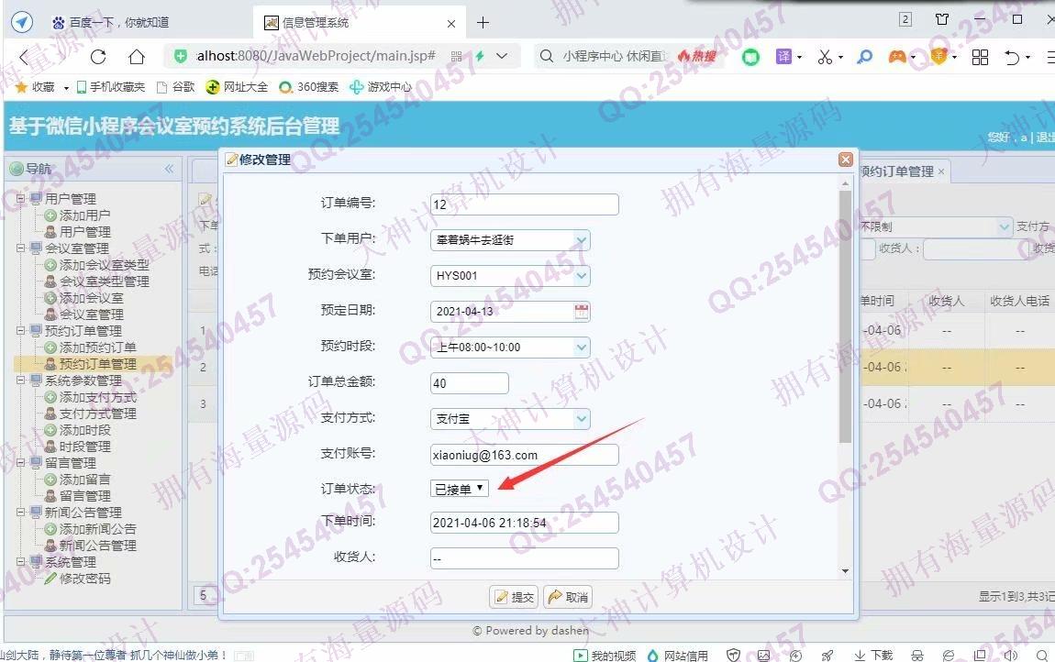The height and width of the screenshot is (662, 1055).
Task: Click the undo arrow icon in toolbar
Action: point(1012,57)
